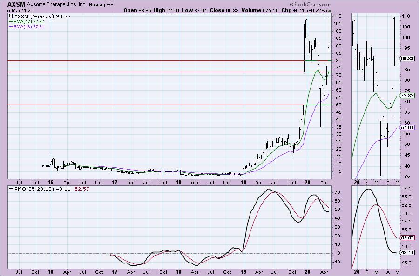Click the High 92.99 value
The height and width of the screenshot is (276, 419).
[x=166, y=10]
